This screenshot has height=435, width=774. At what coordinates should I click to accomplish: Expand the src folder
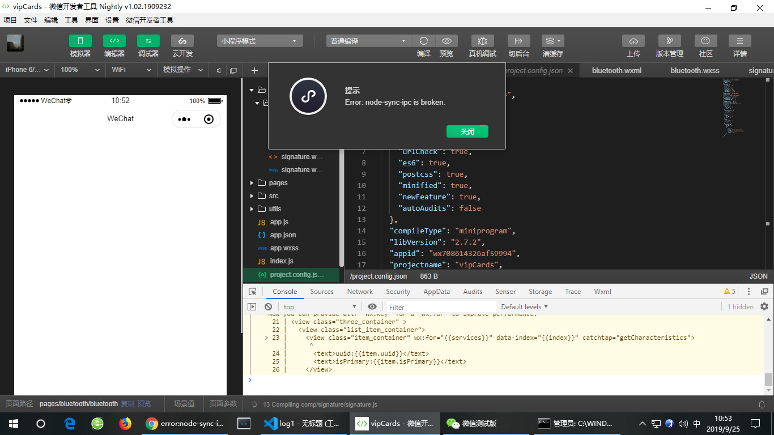[252, 196]
